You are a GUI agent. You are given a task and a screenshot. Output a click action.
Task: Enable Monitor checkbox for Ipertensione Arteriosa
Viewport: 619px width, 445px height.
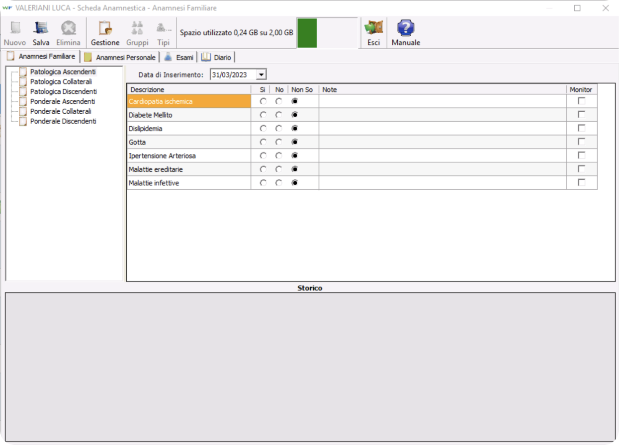[x=581, y=155]
